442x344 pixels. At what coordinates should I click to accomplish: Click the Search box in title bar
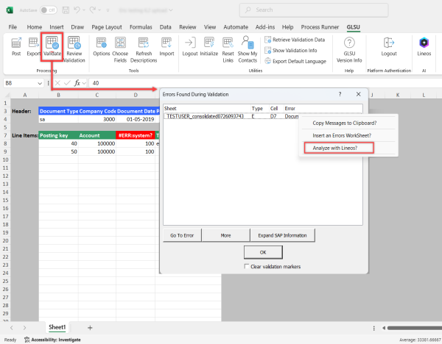314,10
